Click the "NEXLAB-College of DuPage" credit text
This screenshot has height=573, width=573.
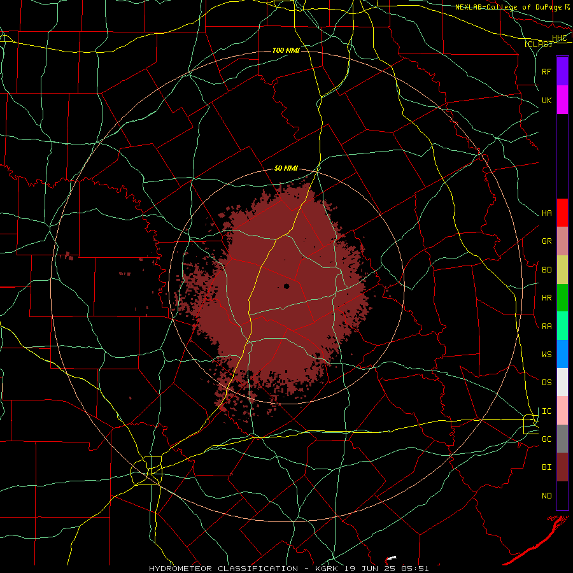click(x=508, y=7)
